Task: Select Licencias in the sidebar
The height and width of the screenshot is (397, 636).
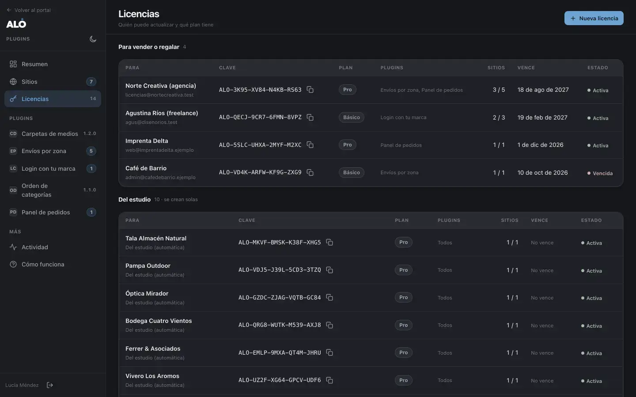Action: 53,99
